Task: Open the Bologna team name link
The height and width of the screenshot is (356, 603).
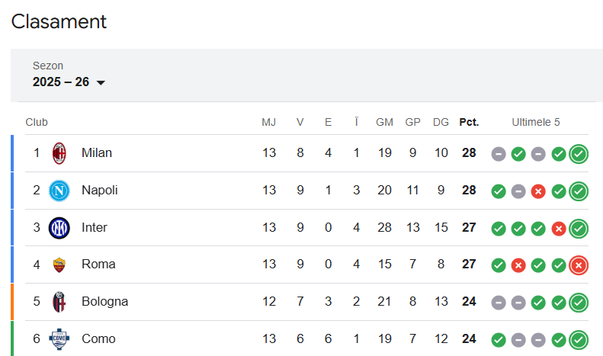Action: [x=104, y=301]
